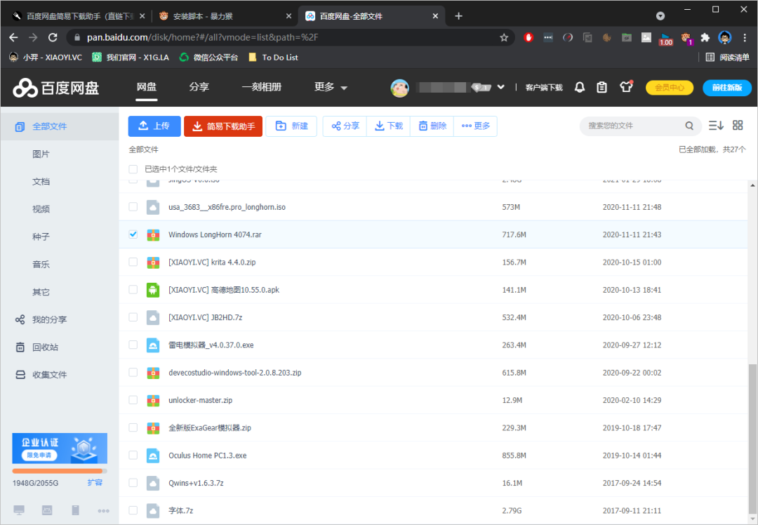Screen dimensions: 758x525
Task: Click the sort order icon
Action: [716, 126]
